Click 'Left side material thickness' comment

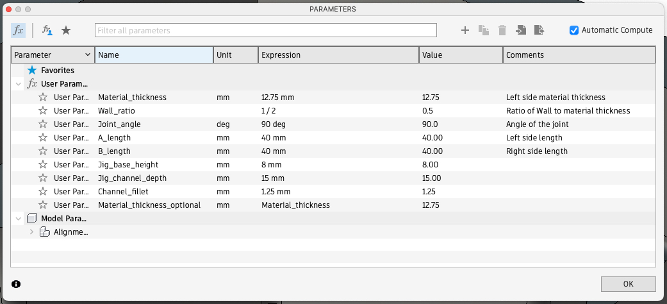556,97
